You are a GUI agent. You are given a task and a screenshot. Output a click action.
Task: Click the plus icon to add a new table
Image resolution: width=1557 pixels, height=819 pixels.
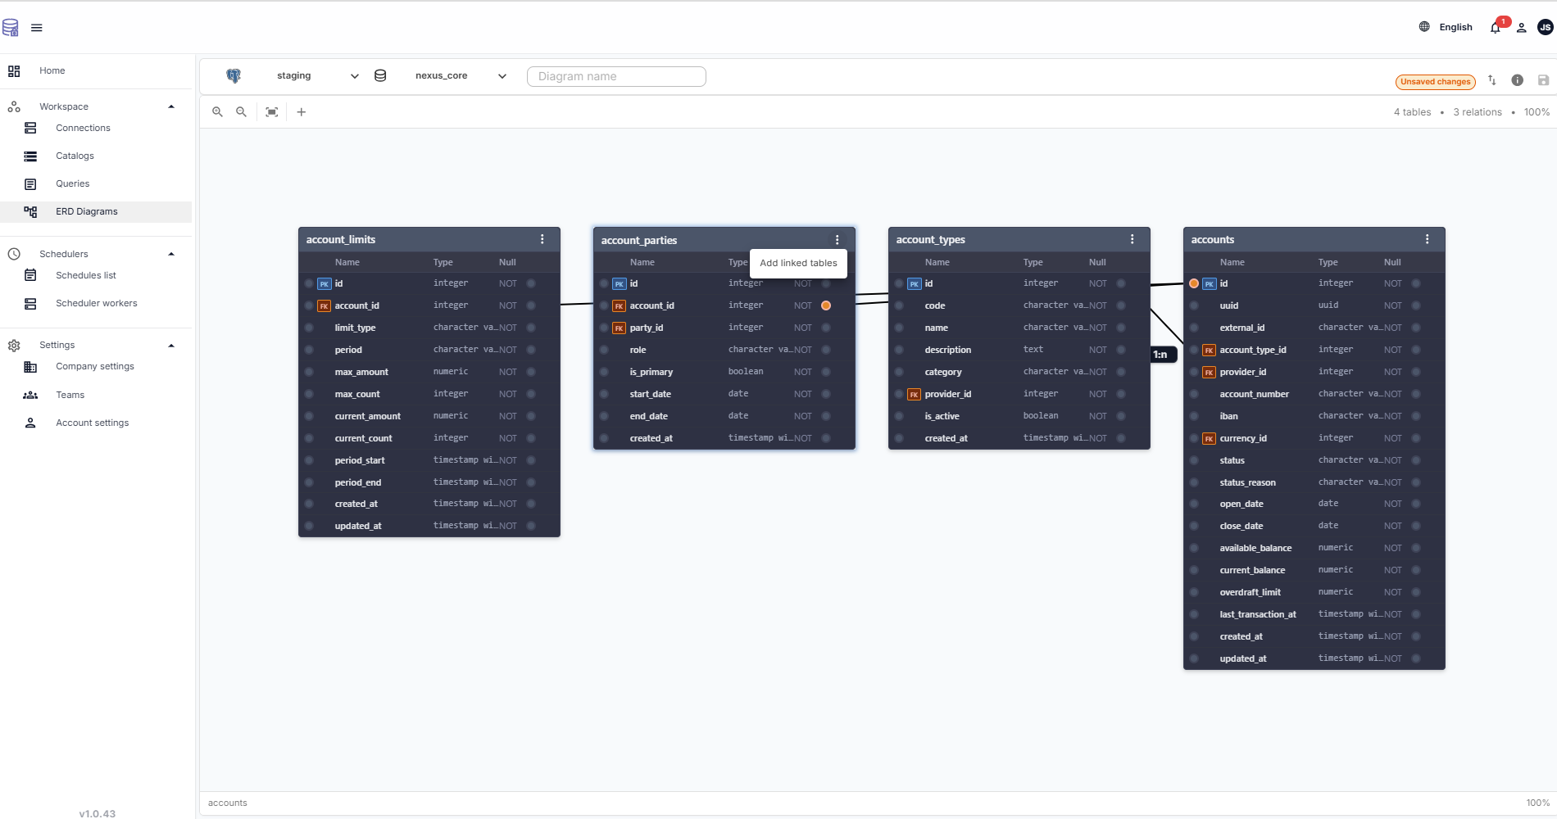click(301, 111)
